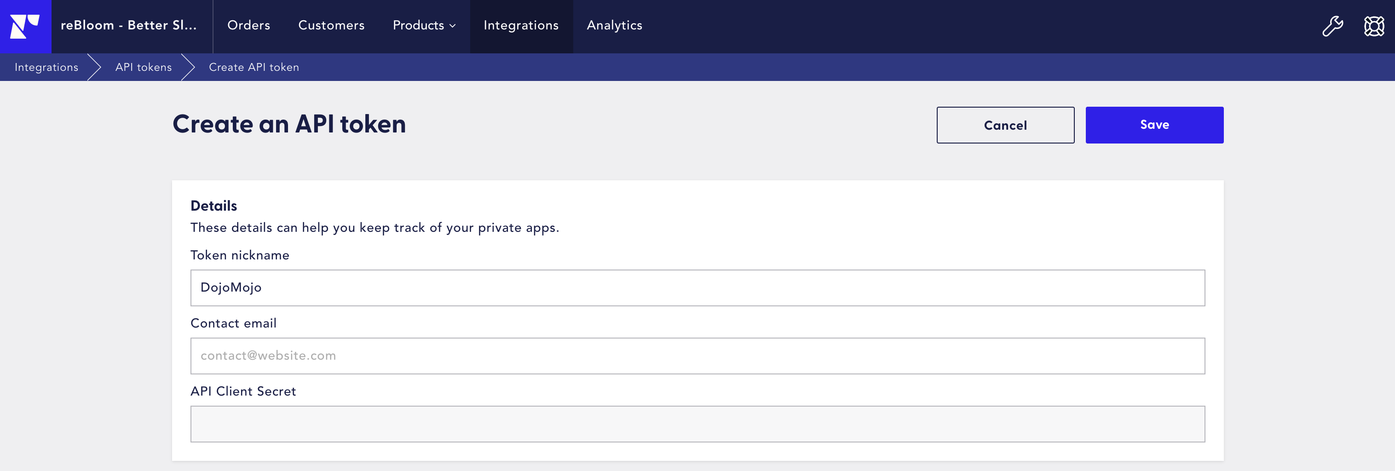Navigate to Integrations breadcrumb
This screenshot has height=471, width=1395.
click(46, 67)
